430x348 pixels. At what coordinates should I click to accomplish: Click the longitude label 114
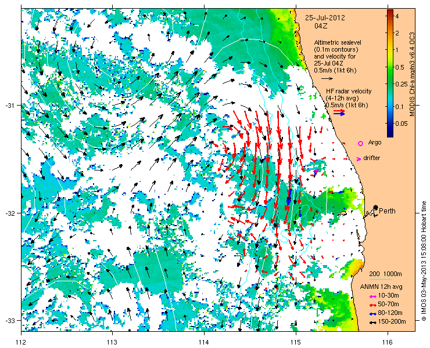[x=204, y=342]
